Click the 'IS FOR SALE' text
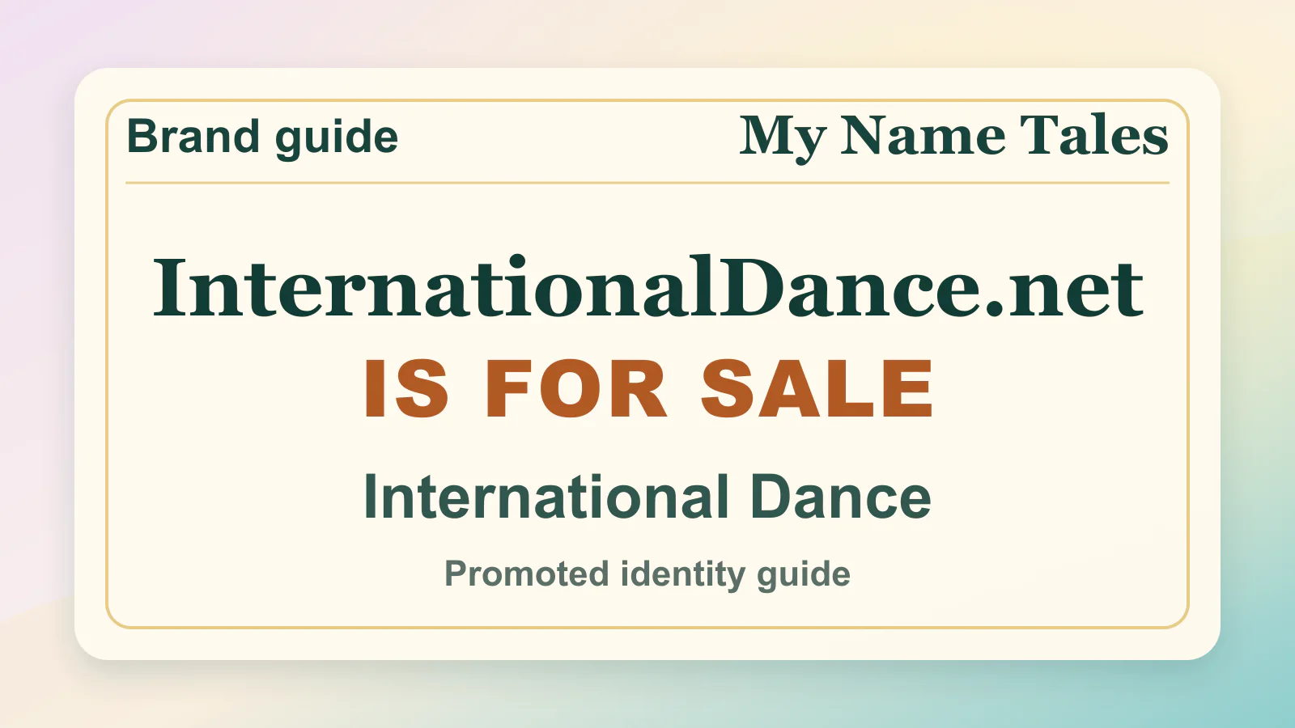 648,389
